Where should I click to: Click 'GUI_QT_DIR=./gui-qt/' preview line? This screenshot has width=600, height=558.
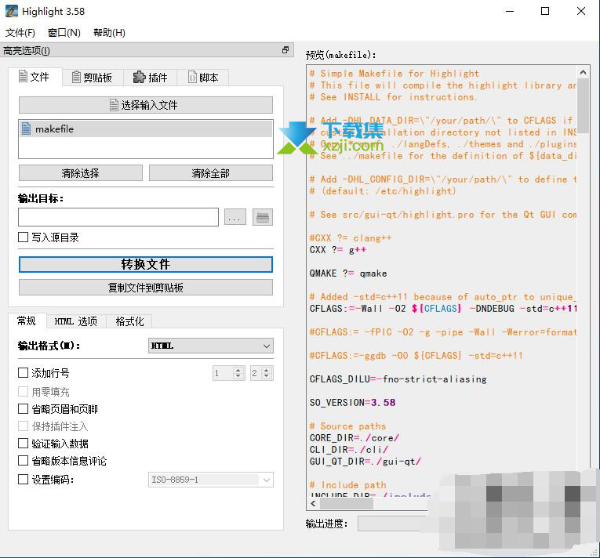pos(365,462)
